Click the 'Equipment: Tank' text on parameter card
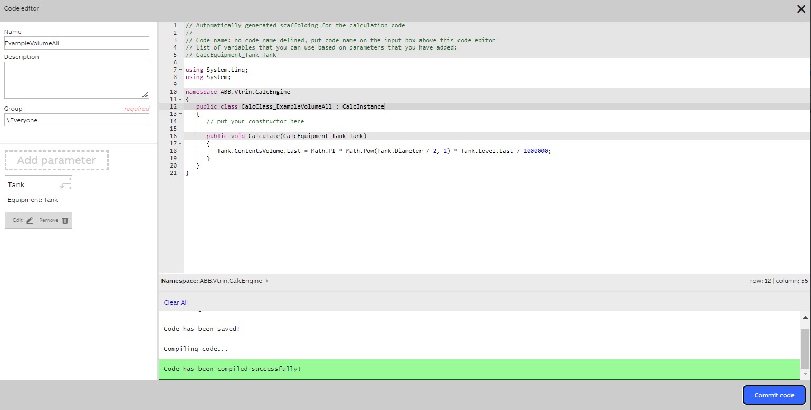Image resolution: width=811 pixels, height=410 pixels. point(33,200)
